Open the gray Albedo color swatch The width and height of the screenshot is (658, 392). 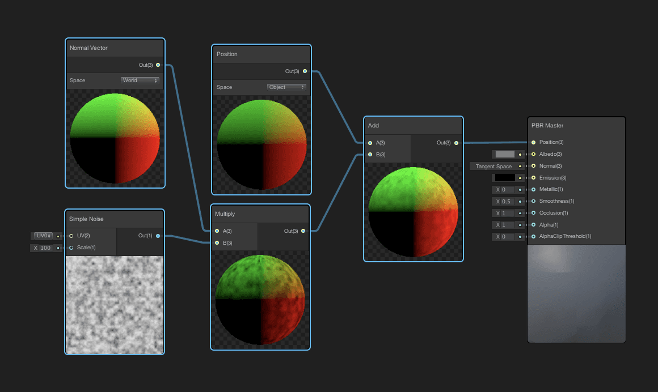point(505,154)
